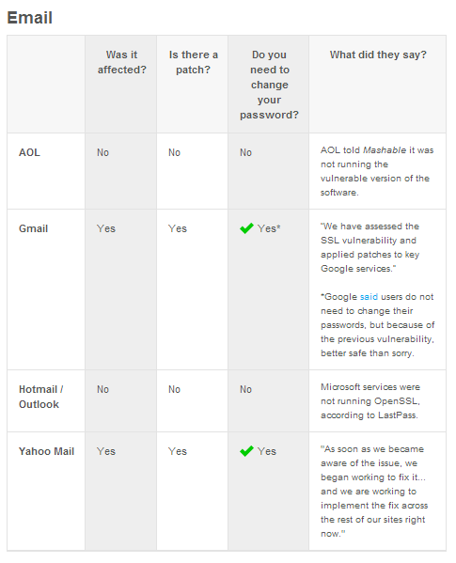Click 'Do you need to change your password?' header
456x563 pixels.
pyautogui.click(x=269, y=85)
